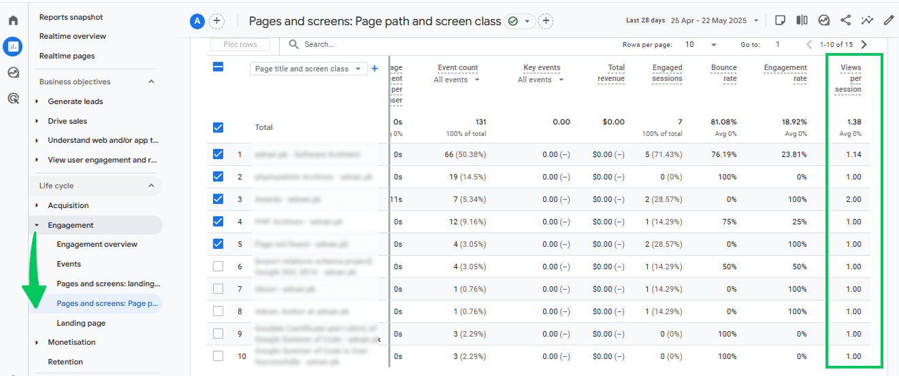Open dropdown arrow next to status check

click(x=527, y=21)
